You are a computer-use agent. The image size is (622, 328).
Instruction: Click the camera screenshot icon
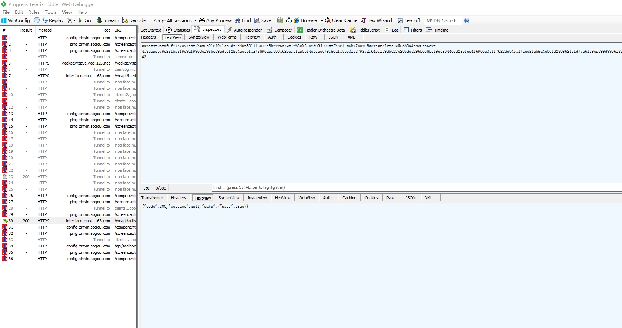coord(280,20)
